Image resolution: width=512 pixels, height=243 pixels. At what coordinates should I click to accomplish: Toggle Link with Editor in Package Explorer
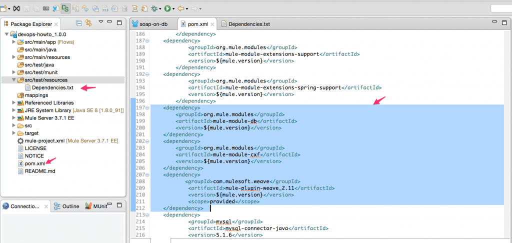click(x=89, y=23)
